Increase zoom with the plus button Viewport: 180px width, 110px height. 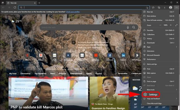coord(171,25)
